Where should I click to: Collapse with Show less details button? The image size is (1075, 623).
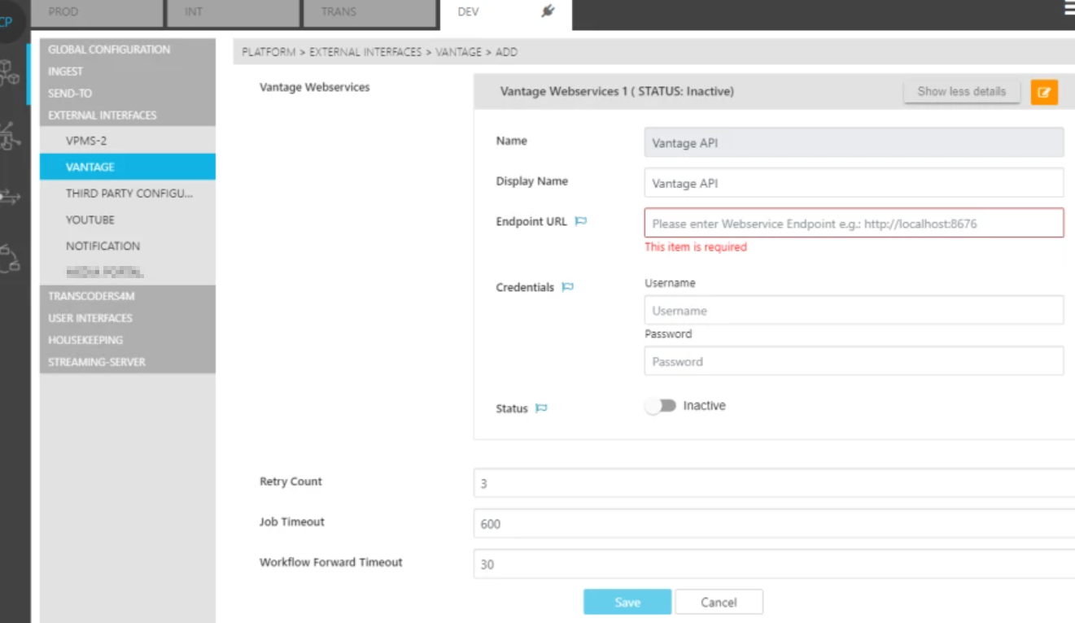(x=961, y=92)
